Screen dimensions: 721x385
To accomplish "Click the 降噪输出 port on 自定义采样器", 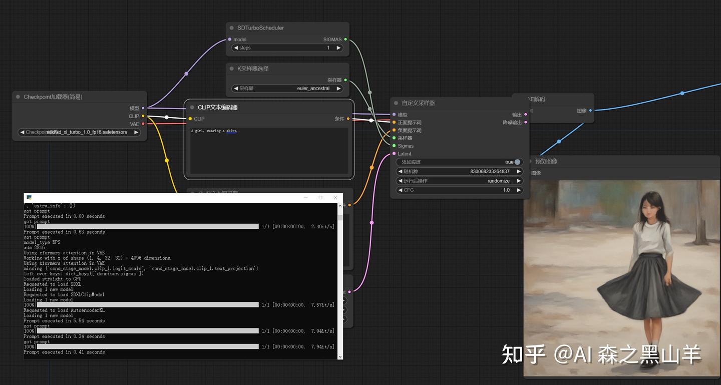I will [525, 122].
